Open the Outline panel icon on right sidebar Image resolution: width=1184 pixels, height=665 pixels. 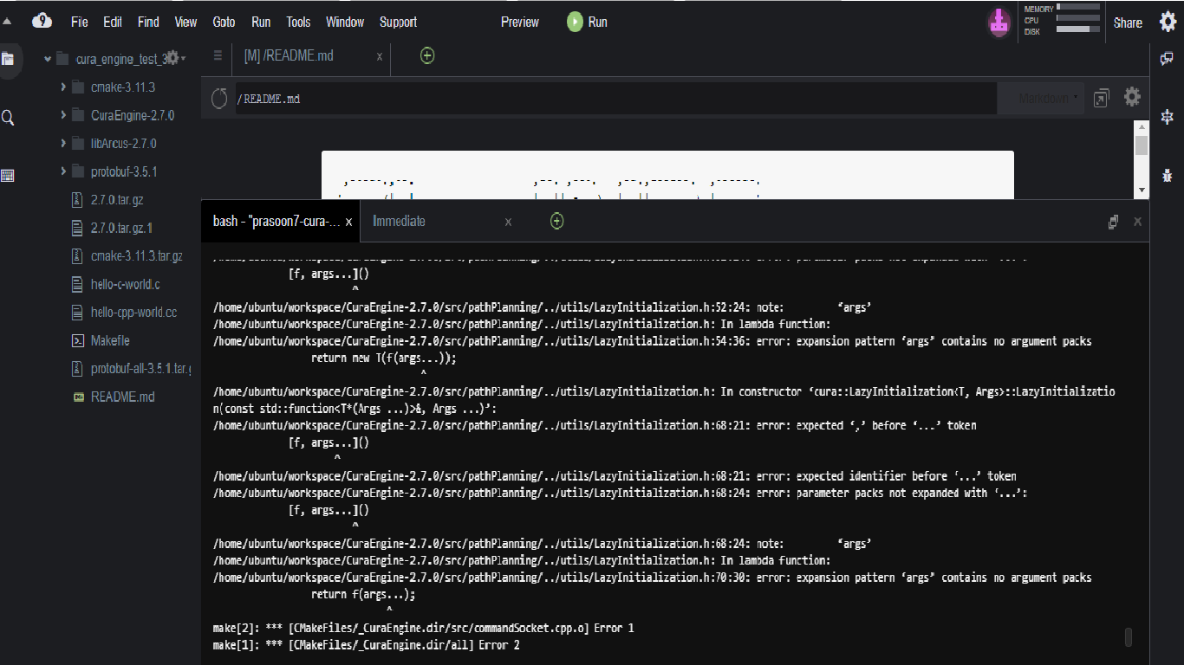click(x=1168, y=117)
